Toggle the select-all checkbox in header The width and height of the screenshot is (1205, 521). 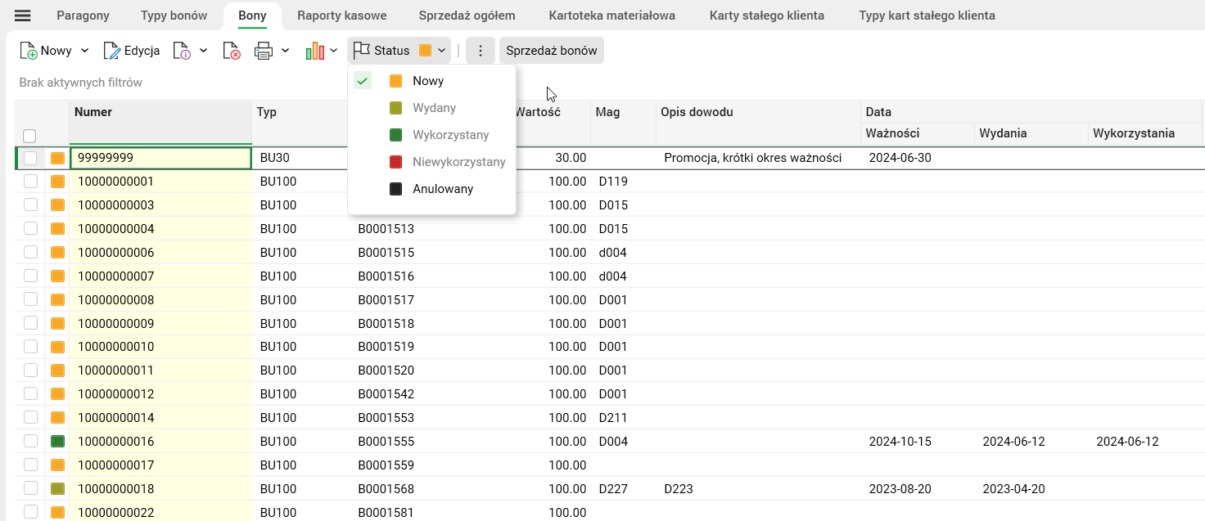click(x=29, y=136)
